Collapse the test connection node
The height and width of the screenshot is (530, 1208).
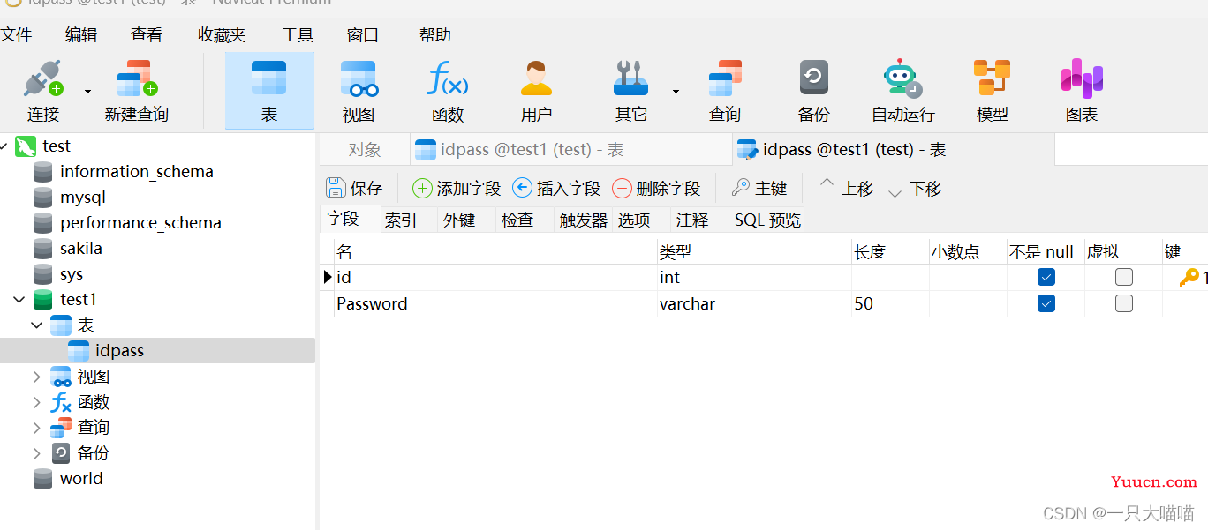tap(4, 146)
